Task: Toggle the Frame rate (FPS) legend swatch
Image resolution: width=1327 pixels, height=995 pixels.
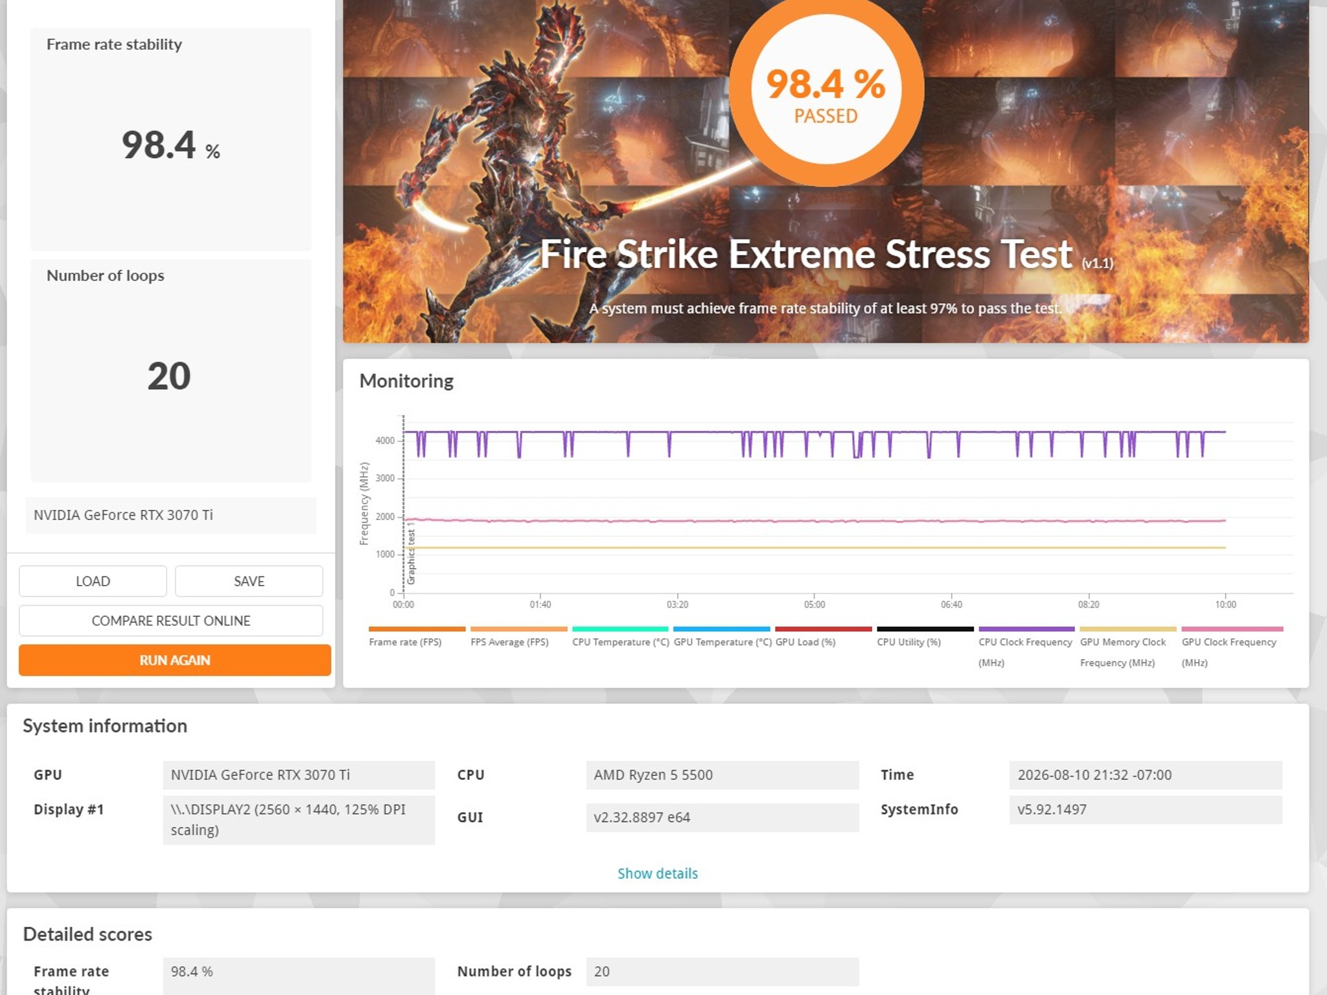Action: pos(417,629)
